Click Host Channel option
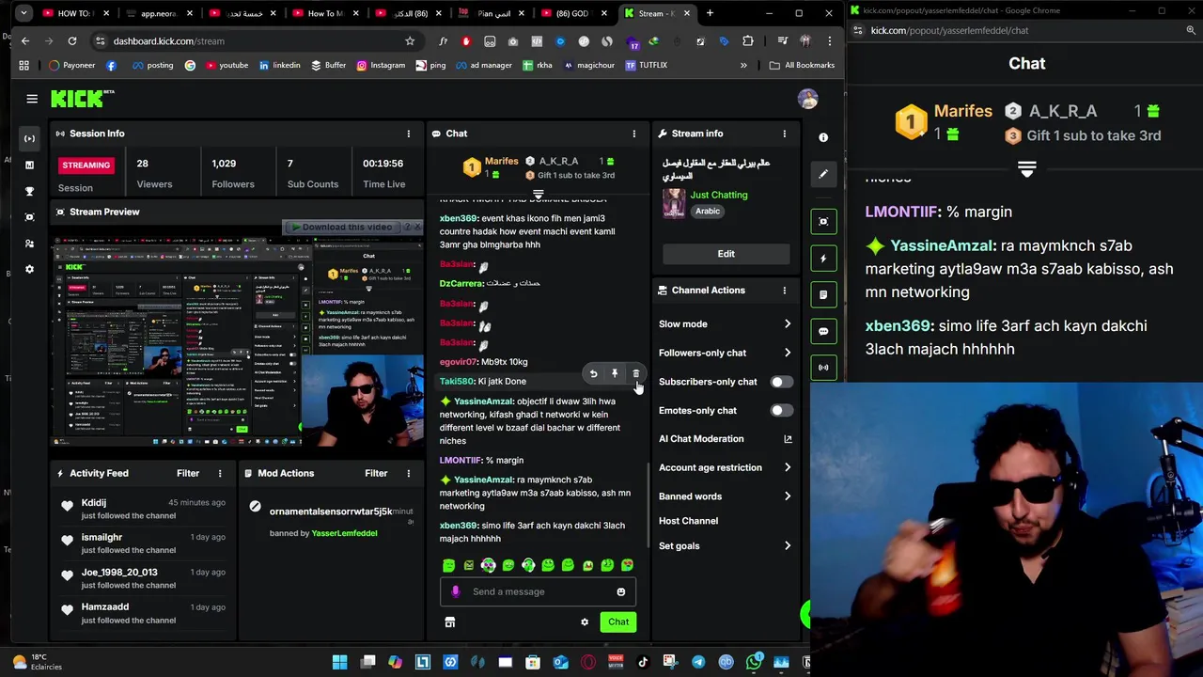 [688, 521]
